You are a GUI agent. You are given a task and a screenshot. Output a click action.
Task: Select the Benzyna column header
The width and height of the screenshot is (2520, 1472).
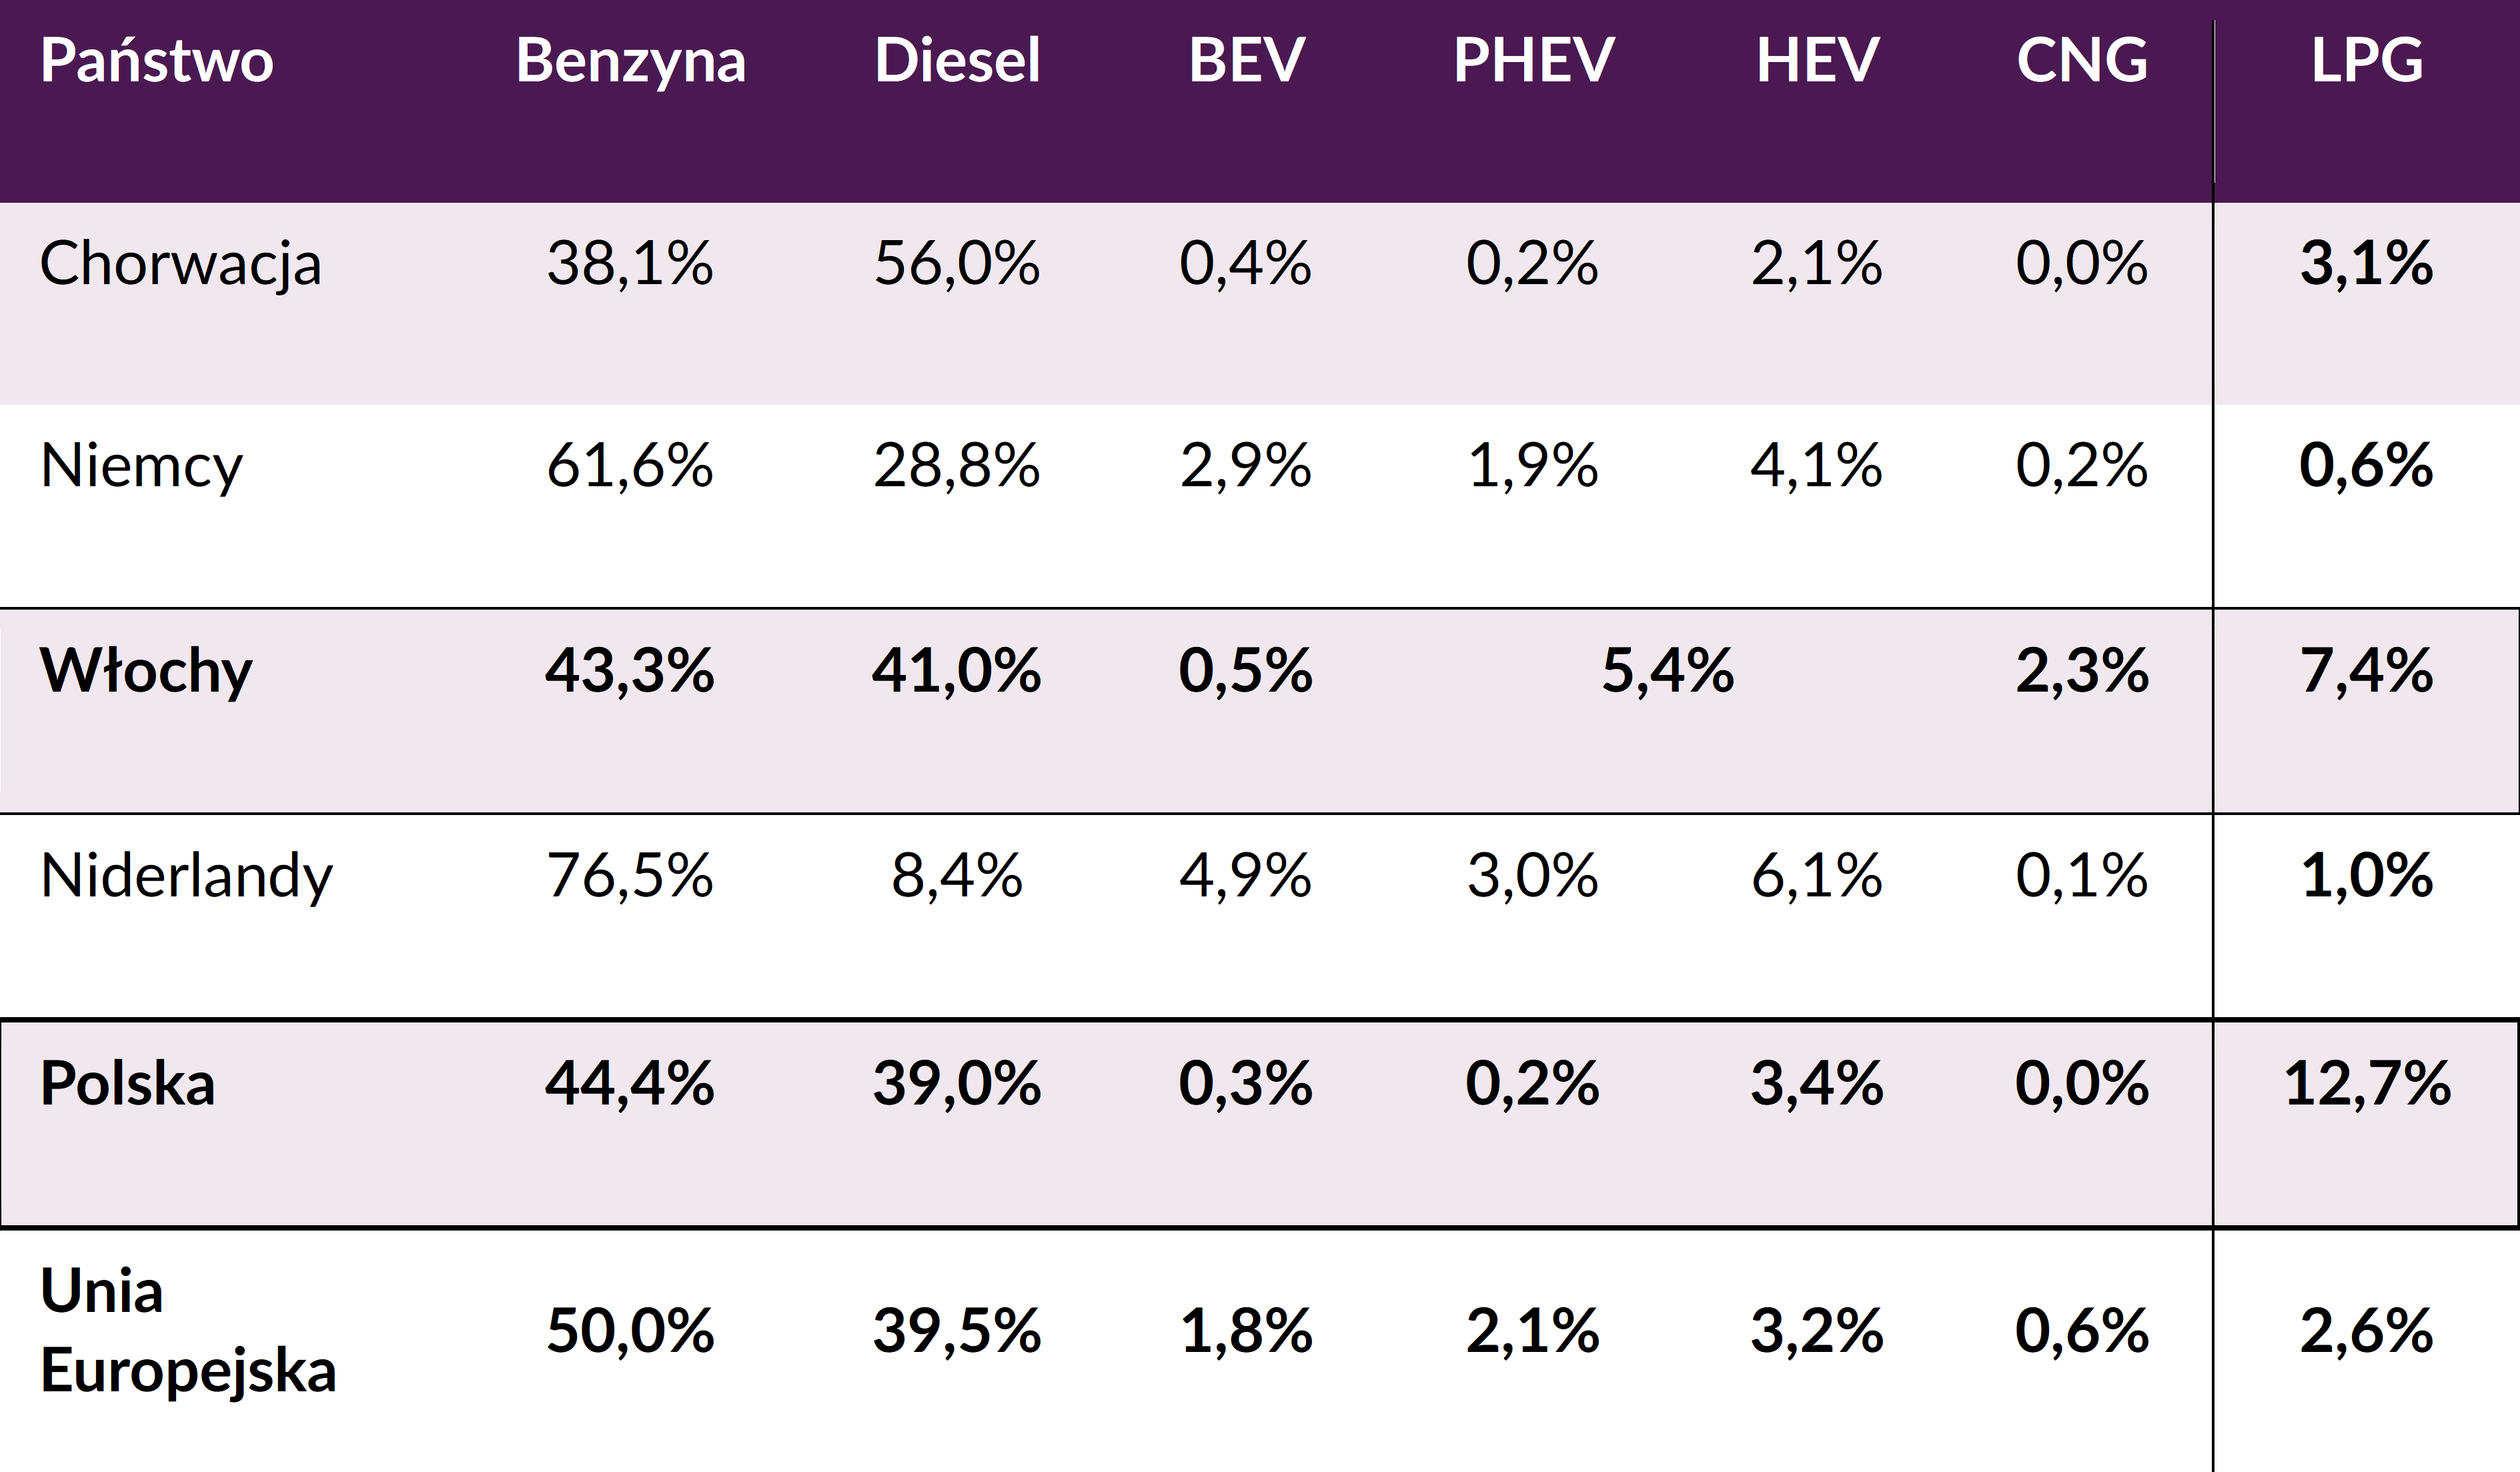coord(630,62)
